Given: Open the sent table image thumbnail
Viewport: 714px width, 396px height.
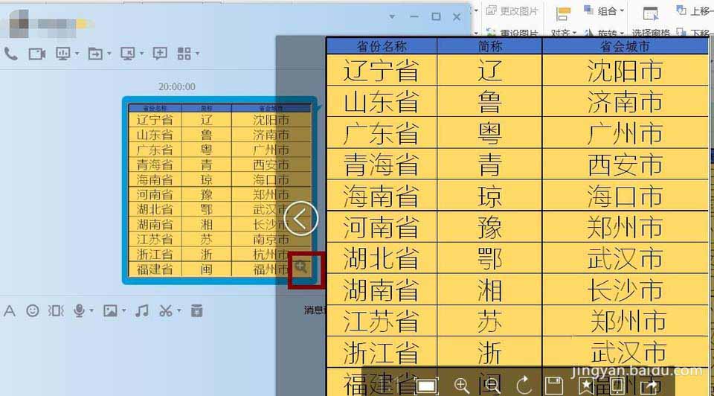Looking at the screenshot, I should [x=216, y=190].
